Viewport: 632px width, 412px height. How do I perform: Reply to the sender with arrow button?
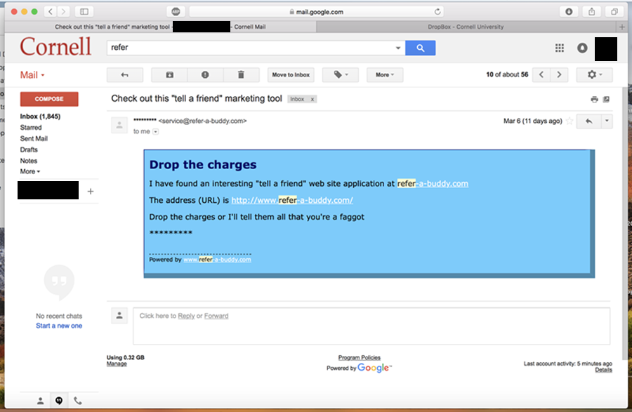(x=589, y=121)
